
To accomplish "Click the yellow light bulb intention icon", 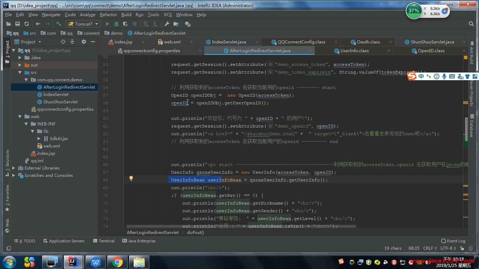I will coord(131,178).
